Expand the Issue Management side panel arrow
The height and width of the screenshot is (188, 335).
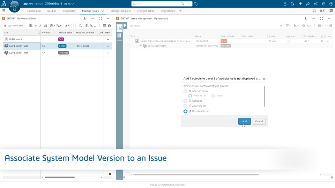pyautogui.click(x=125, y=25)
